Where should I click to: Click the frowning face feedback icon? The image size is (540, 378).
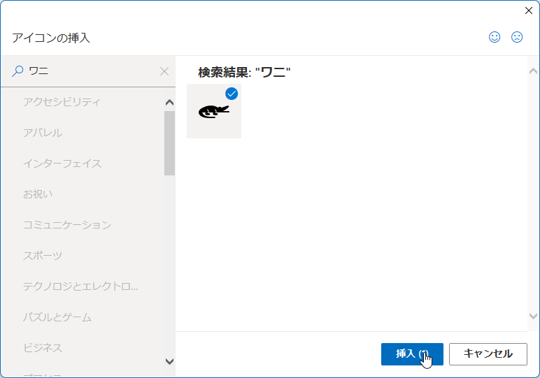pyautogui.click(x=517, y=37)
